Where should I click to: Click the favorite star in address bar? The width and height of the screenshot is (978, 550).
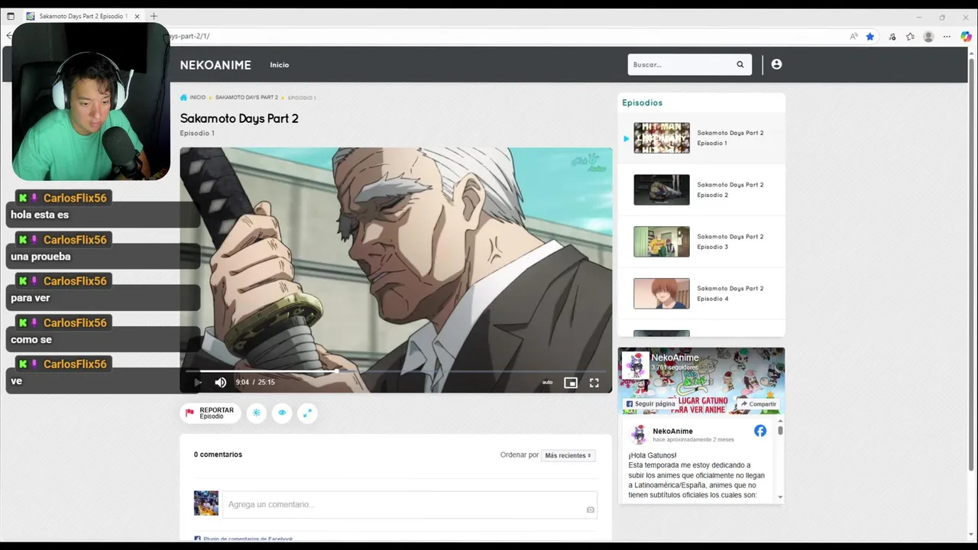(870, 36)
